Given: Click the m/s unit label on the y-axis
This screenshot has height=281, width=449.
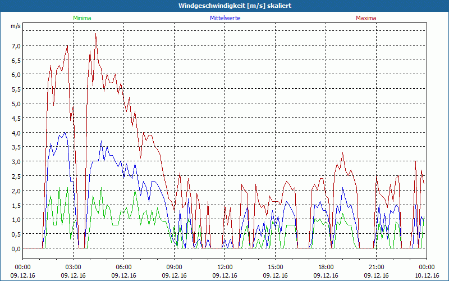Looking at the screenshot, I should pyautogui.click(x=16, y=26).
